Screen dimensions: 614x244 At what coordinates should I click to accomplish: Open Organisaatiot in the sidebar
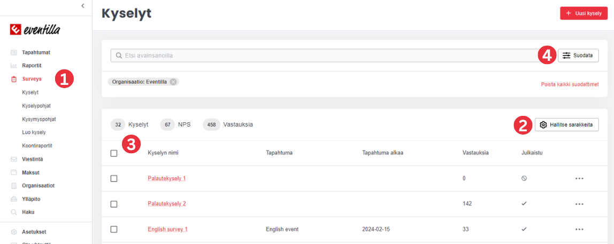point(39,186)
